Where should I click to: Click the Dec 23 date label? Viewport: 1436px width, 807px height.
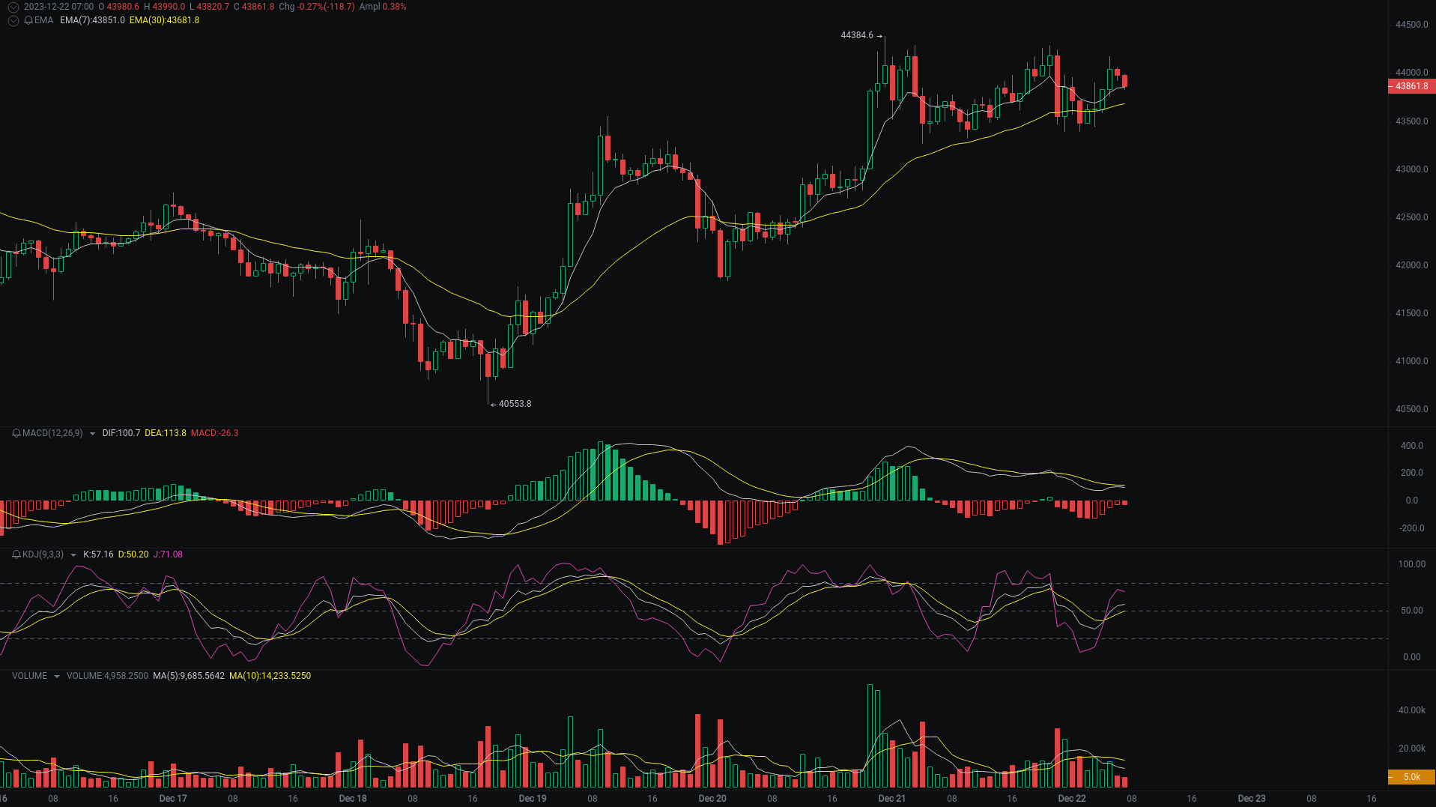click(x=1252, y=799)
